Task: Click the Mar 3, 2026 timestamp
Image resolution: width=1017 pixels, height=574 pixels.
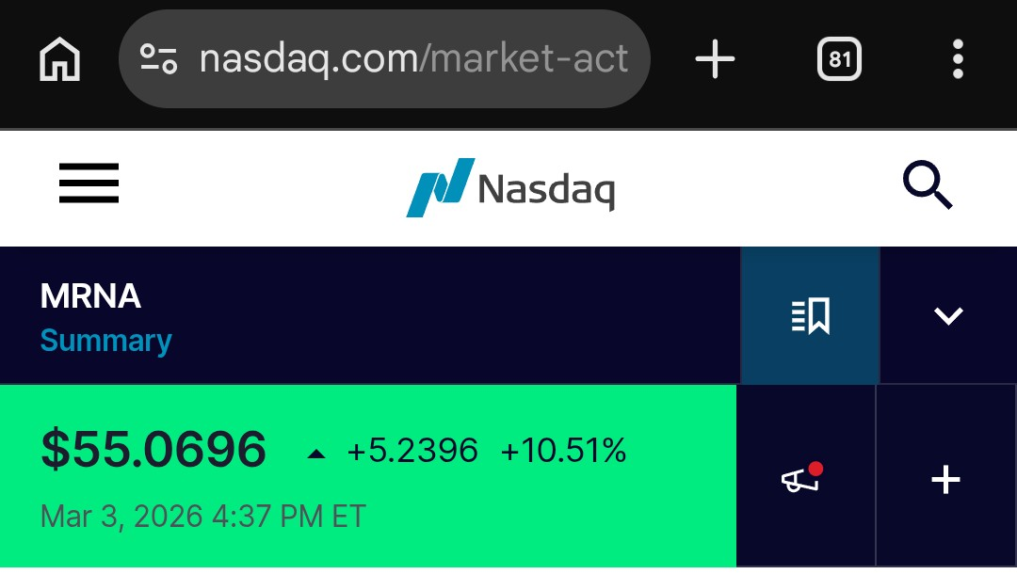Action: click(202, 517)
